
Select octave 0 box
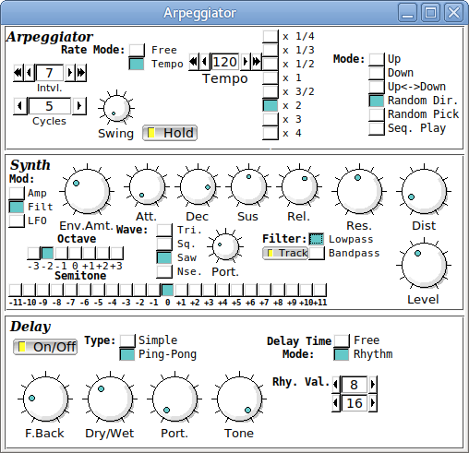coord(75,253)
